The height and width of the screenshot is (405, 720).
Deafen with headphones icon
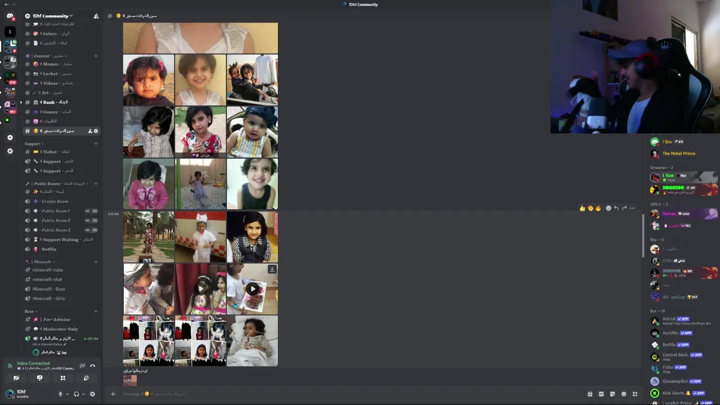click(x=76, y=394)
